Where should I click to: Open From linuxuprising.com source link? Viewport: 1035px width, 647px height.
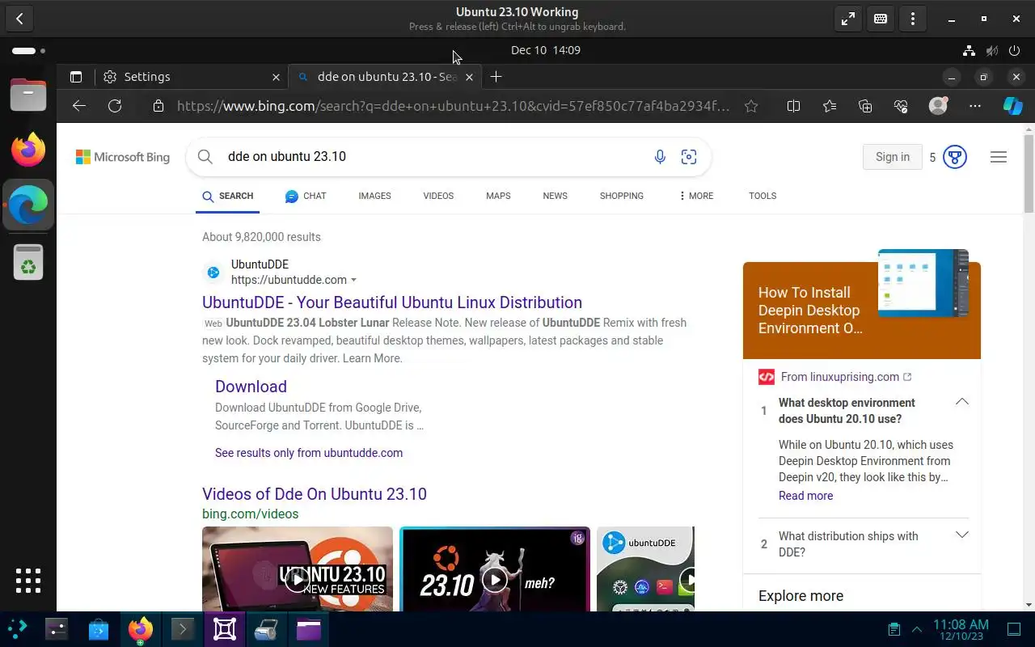[840, 377]
